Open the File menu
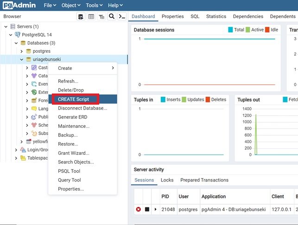The height and width of the screenshot is (225, 298). 50,5
